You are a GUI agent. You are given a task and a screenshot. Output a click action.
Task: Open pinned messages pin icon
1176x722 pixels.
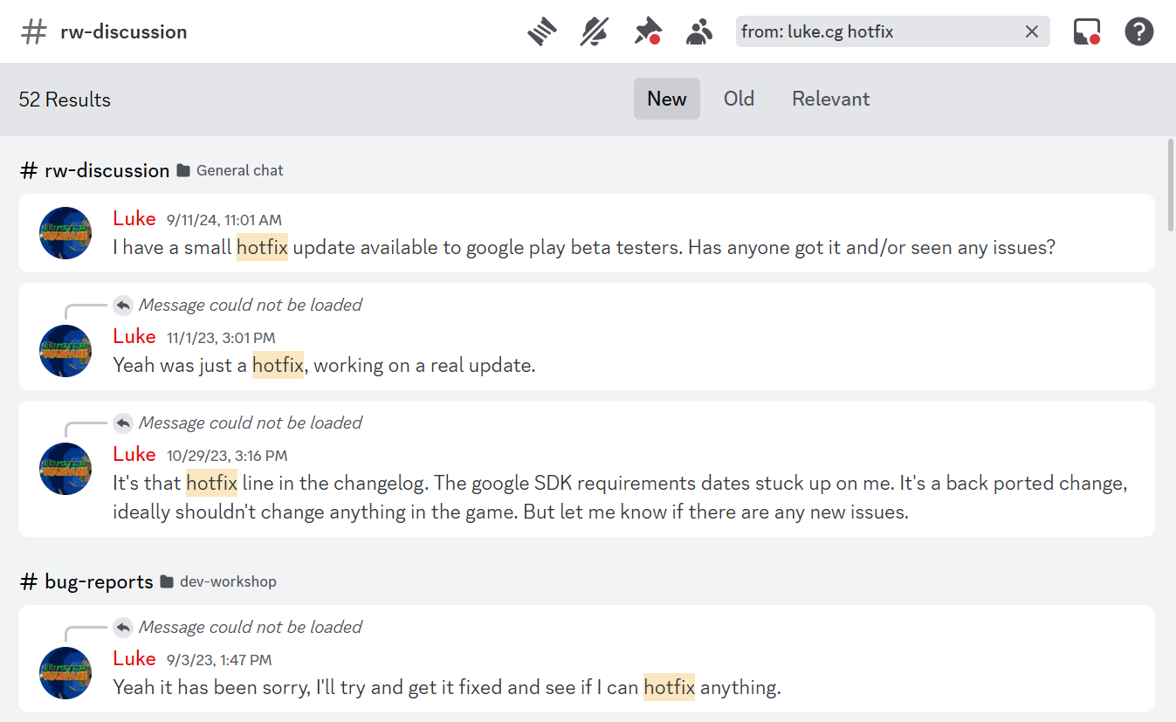click(647, 32)
